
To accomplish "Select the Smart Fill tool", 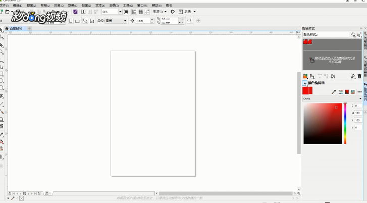I will click(x=2, y=148).
